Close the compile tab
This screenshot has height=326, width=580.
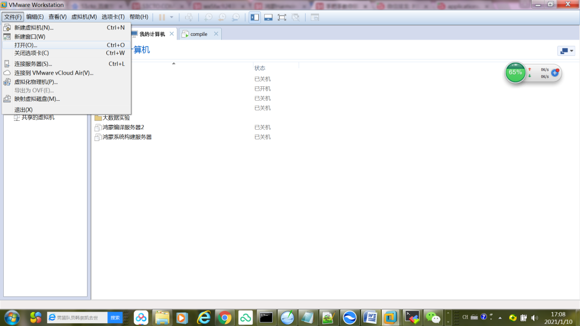[x=216, y=34]
